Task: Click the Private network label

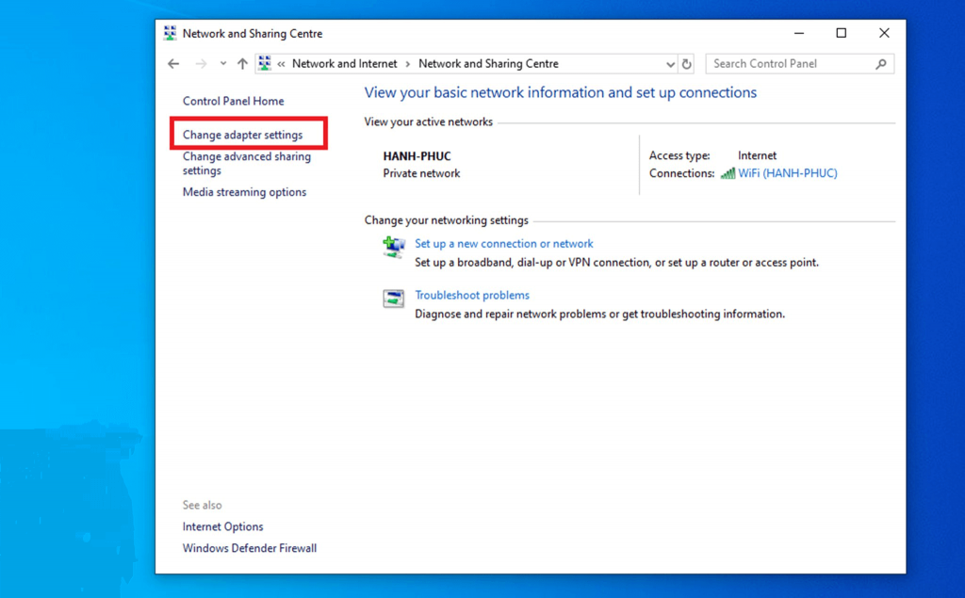Action: 421,173
